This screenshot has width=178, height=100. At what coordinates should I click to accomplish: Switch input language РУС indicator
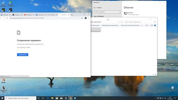tap(165, 98)
